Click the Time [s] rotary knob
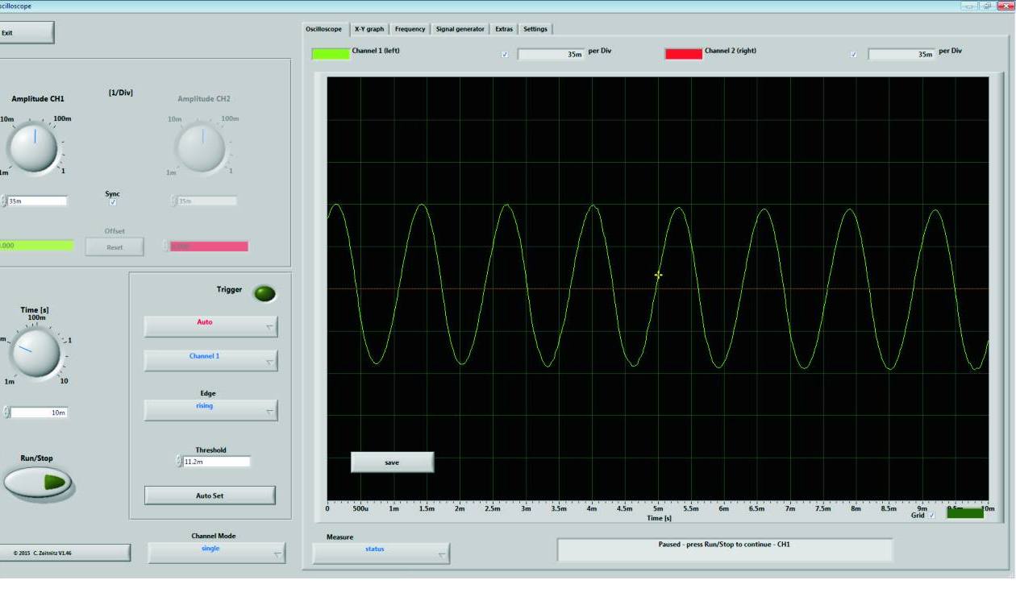 coord(35,353)
